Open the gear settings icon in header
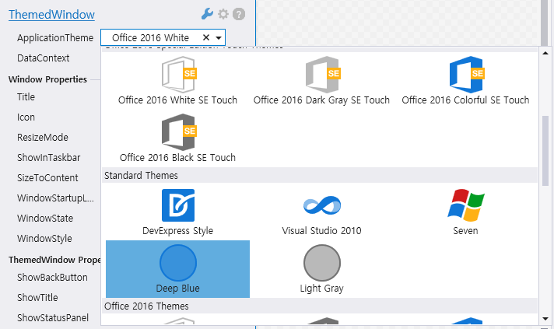 click(x=223, y=14)
